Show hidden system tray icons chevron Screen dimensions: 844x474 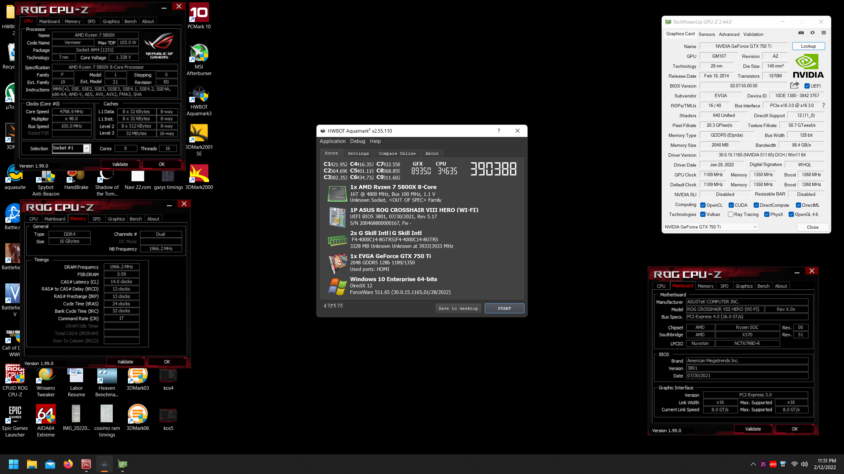pyautogui.click(x=753, y=464)
